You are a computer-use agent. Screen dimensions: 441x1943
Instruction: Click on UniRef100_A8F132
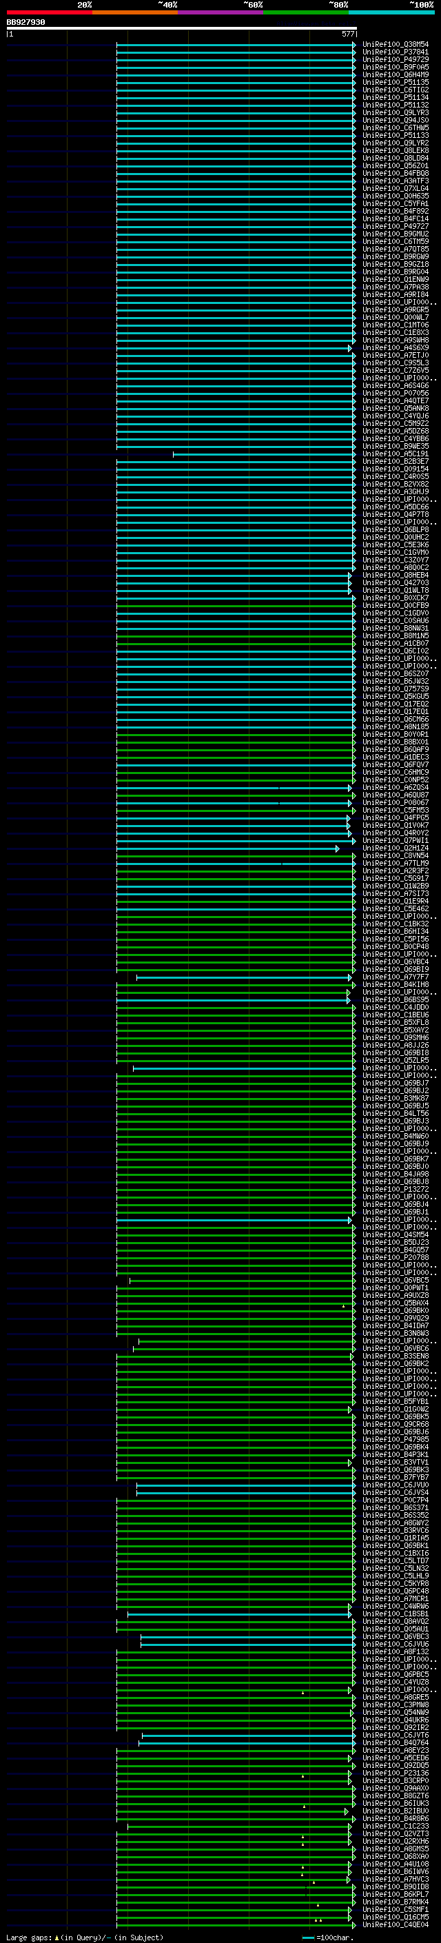point(396,1652)
